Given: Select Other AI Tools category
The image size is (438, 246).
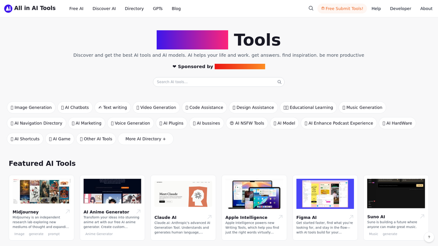Looking at the screenshot, I should click(x=96, y=139).
